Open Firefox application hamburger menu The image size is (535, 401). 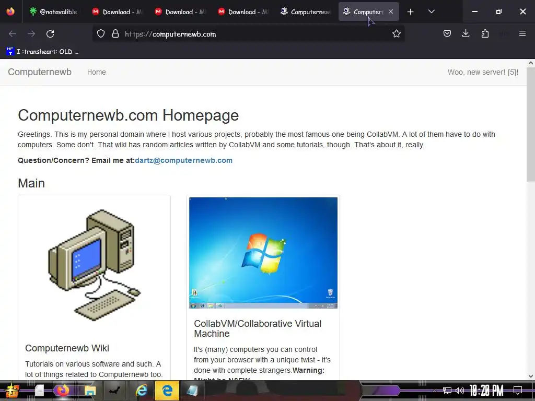[x=522, y=34]
